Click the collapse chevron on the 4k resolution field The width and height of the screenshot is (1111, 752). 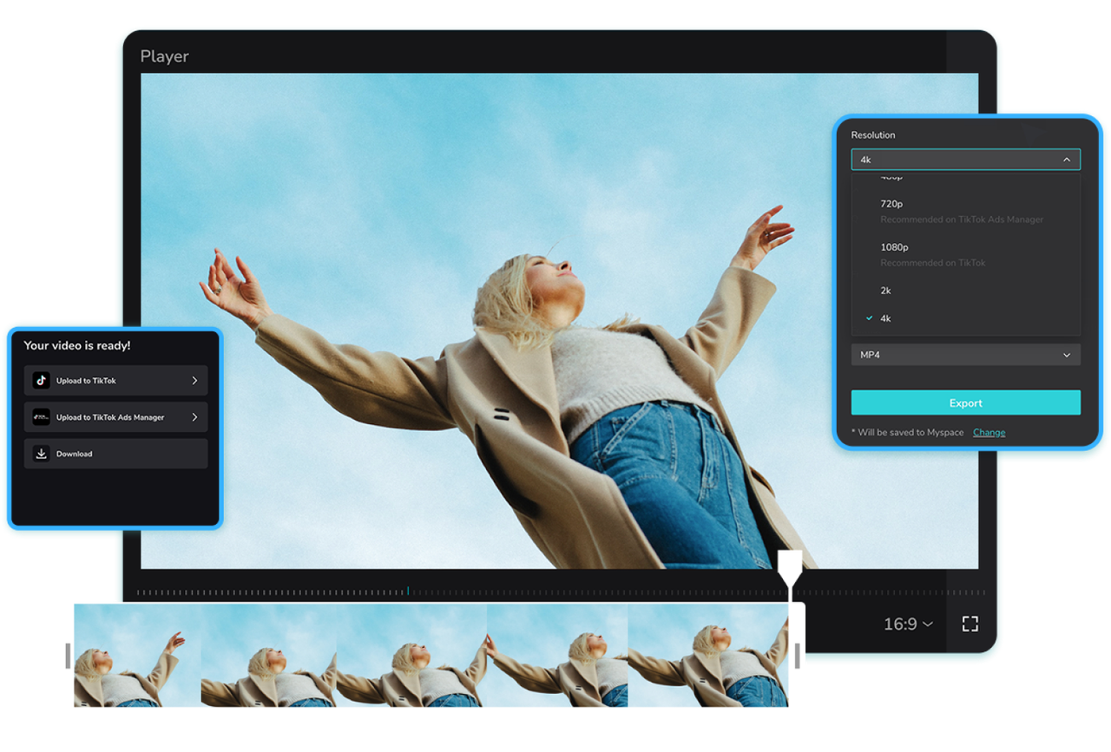click(1067, 159)
